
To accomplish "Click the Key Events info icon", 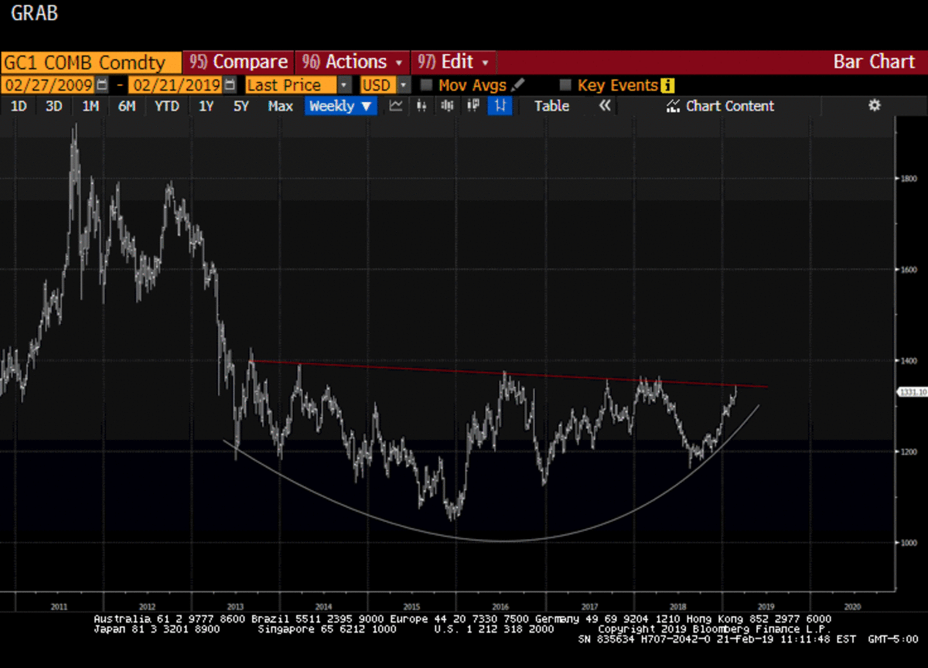I will coord(667,85).
